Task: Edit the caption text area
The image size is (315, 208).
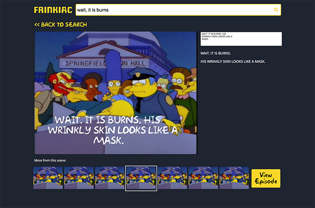Action: [241, 39]
